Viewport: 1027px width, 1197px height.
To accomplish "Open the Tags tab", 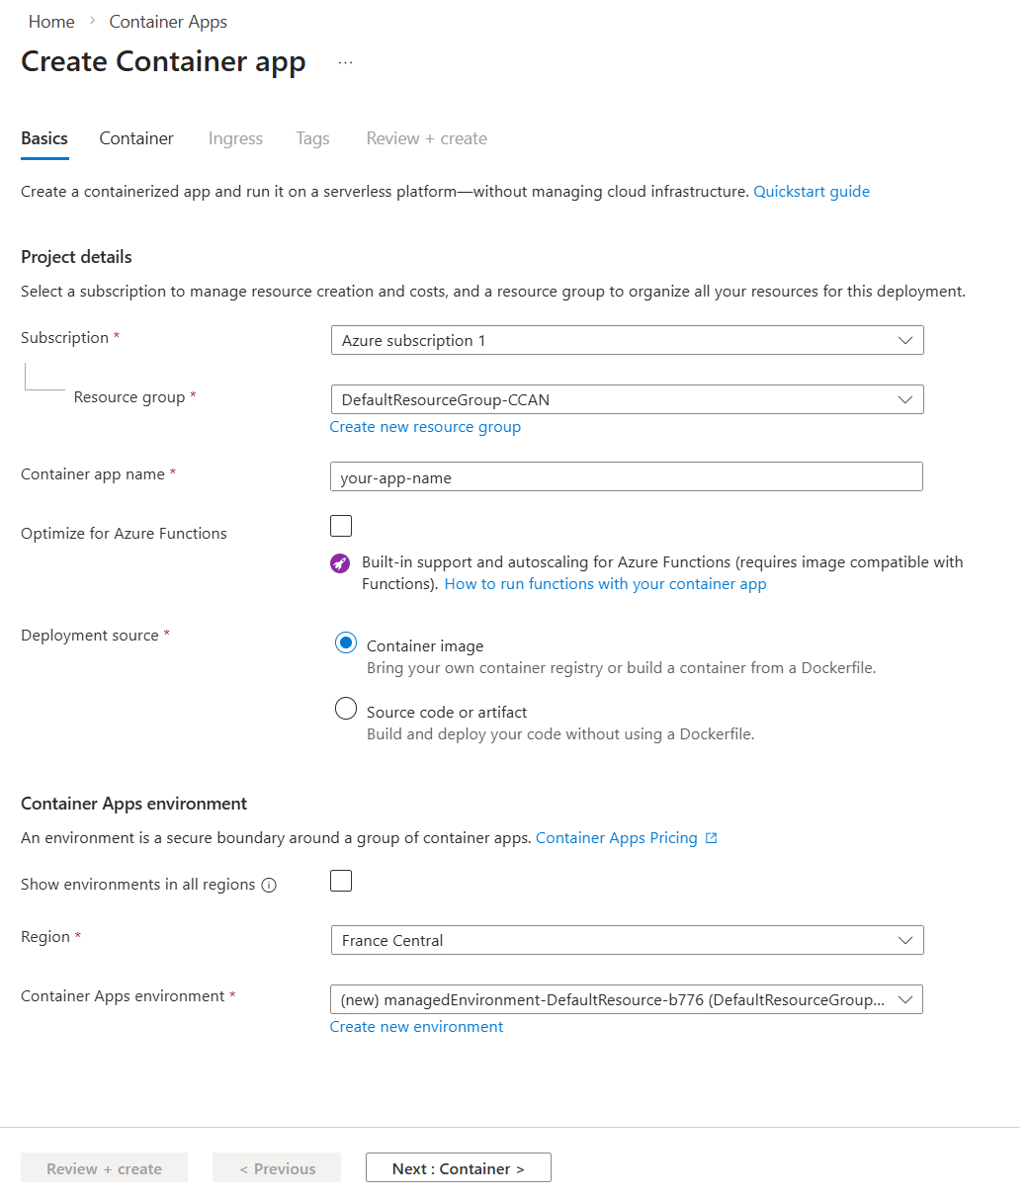I will pyautogui.click(x=312, y=138).
